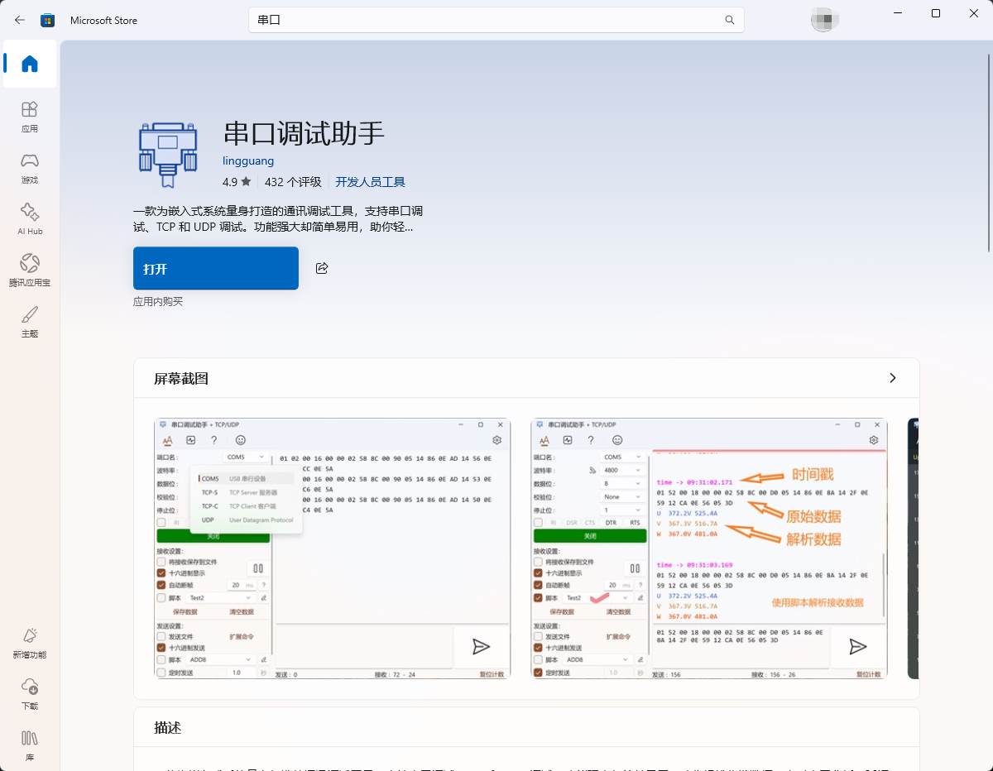Open the 游戏 (Gaming) section
This screenshot has height=771, width=993.
tap(29, 167)
